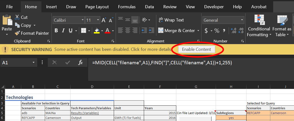Image resolution: width=294 pixels, height=121 pixels.
Task: Open the Name Box dropdown arrow
Action: (x=34, y=63)
